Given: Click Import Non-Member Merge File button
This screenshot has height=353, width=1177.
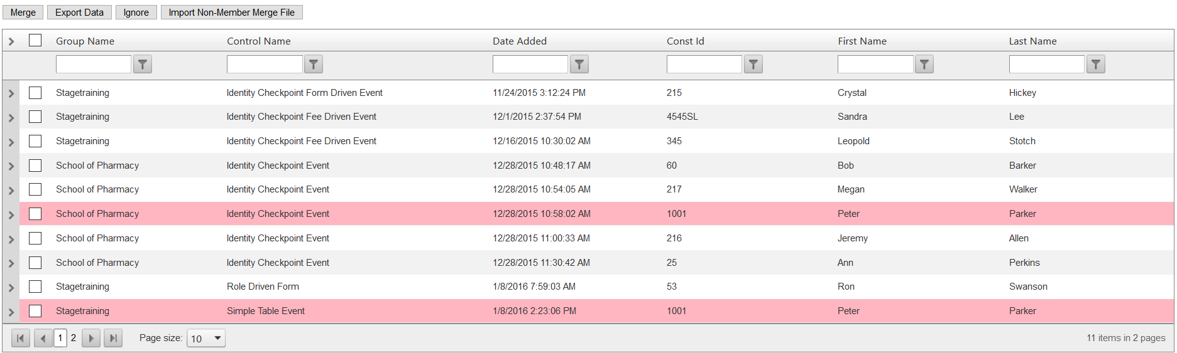Looking at the screenshot, I should point(231,13).
